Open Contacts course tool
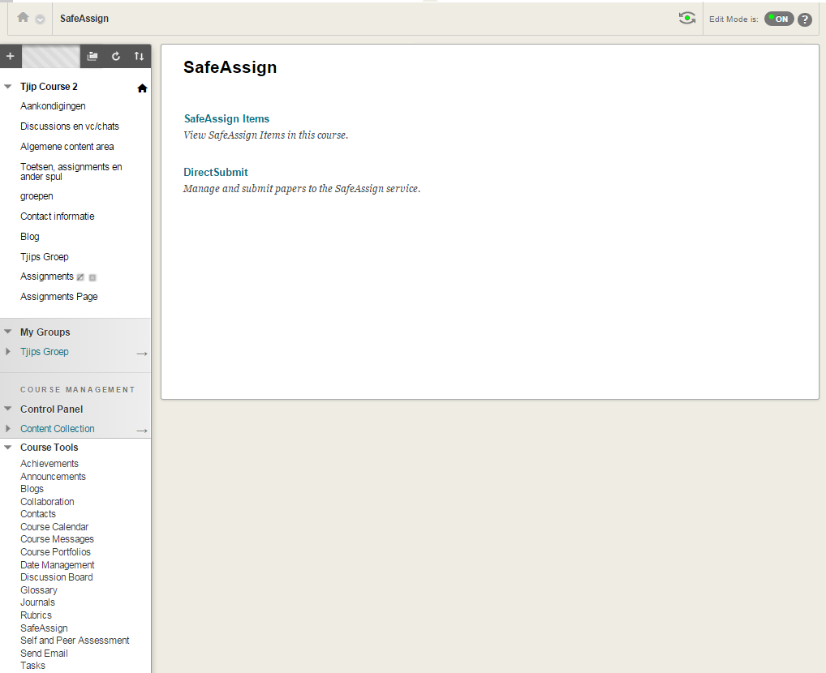 click(38, 514)
